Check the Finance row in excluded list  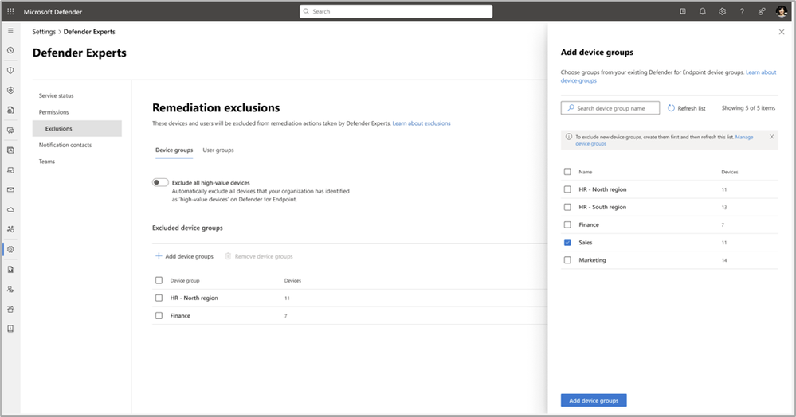tap(159, 316)
